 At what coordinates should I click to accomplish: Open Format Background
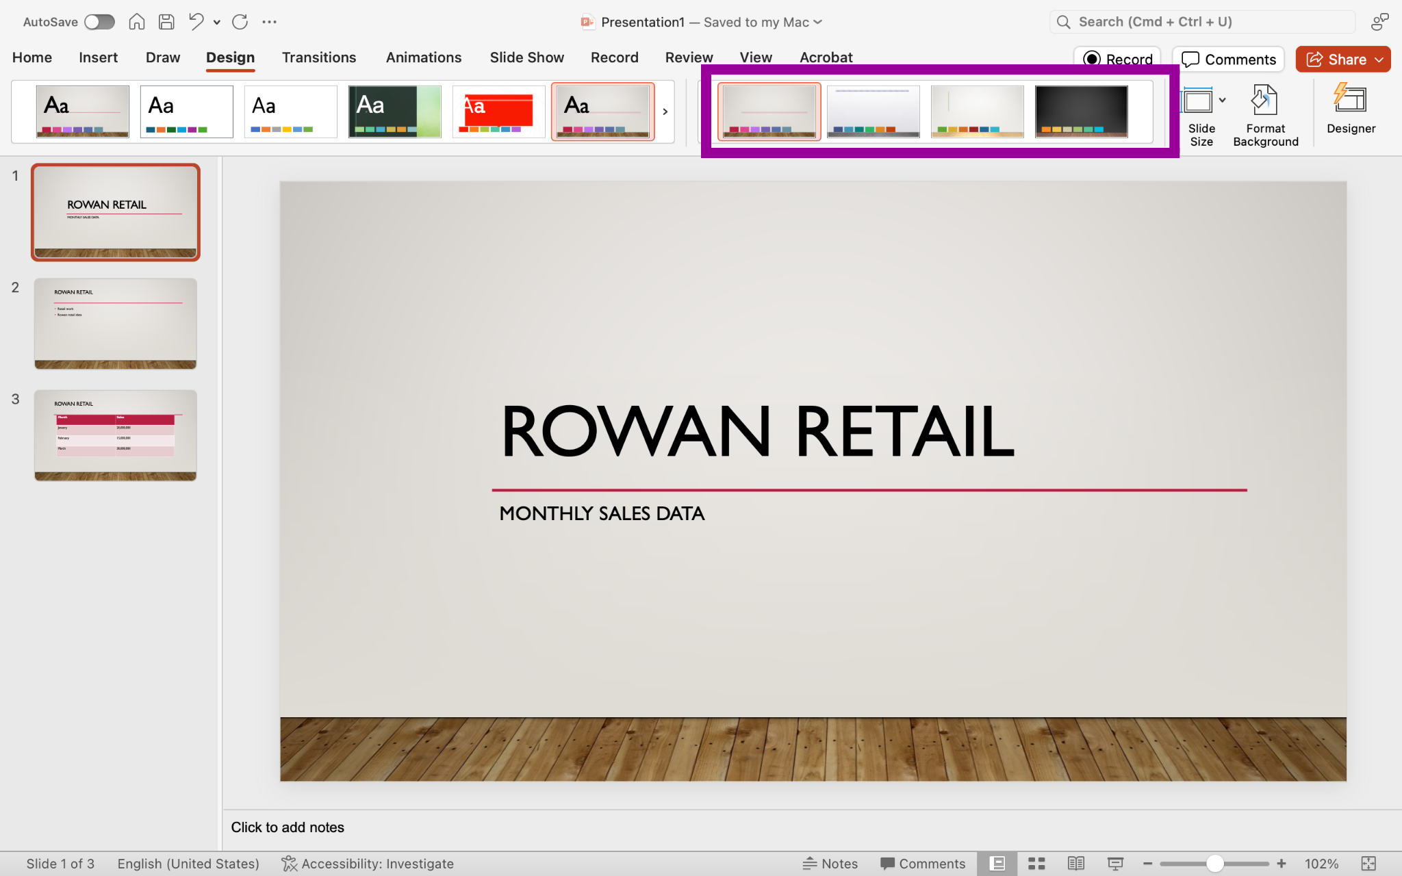(1265, 116)
